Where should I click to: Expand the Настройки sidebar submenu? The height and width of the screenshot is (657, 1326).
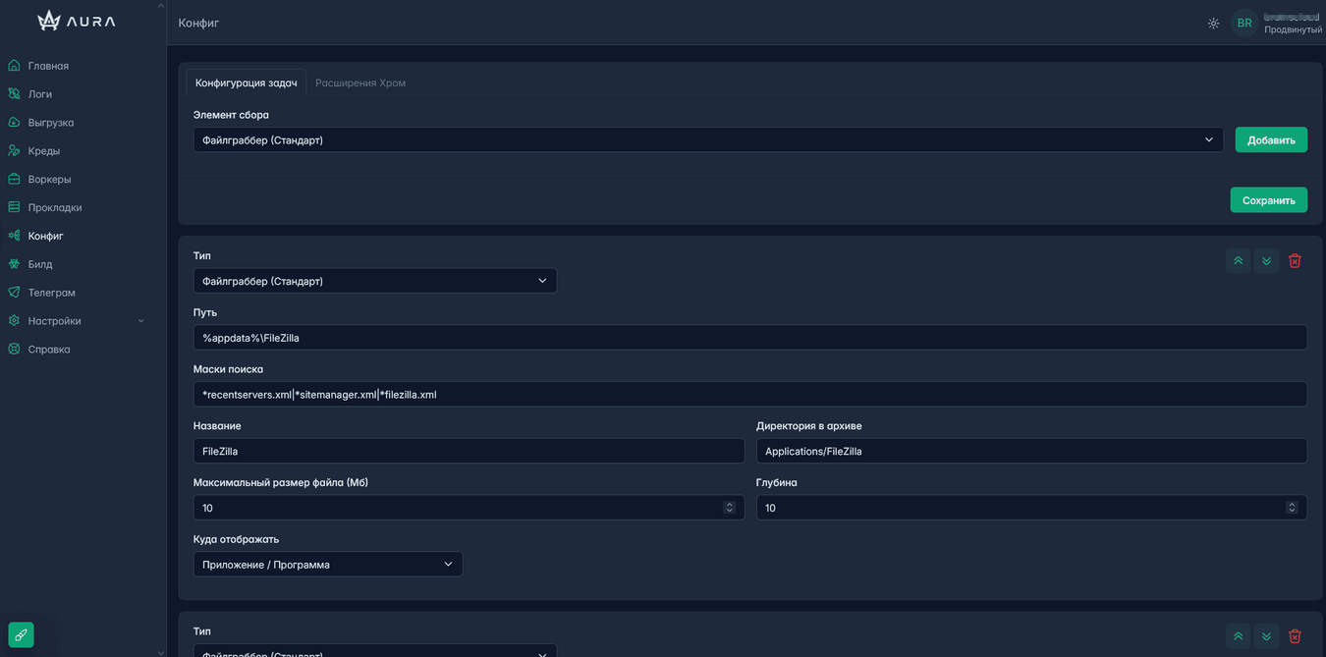click(x=140, y=321)
